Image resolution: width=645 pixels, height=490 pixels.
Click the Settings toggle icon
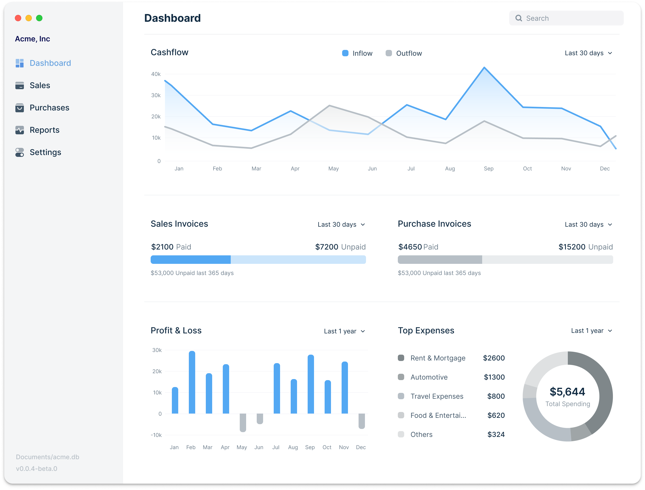20,152
